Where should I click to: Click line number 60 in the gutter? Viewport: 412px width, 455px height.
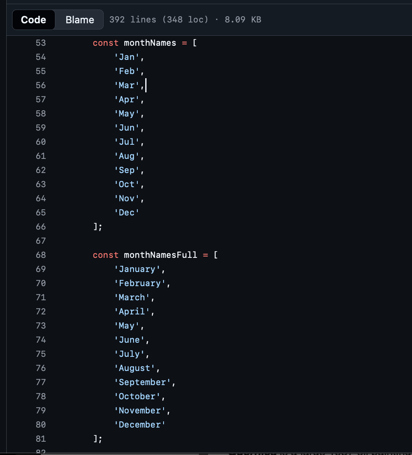[40, 142]
